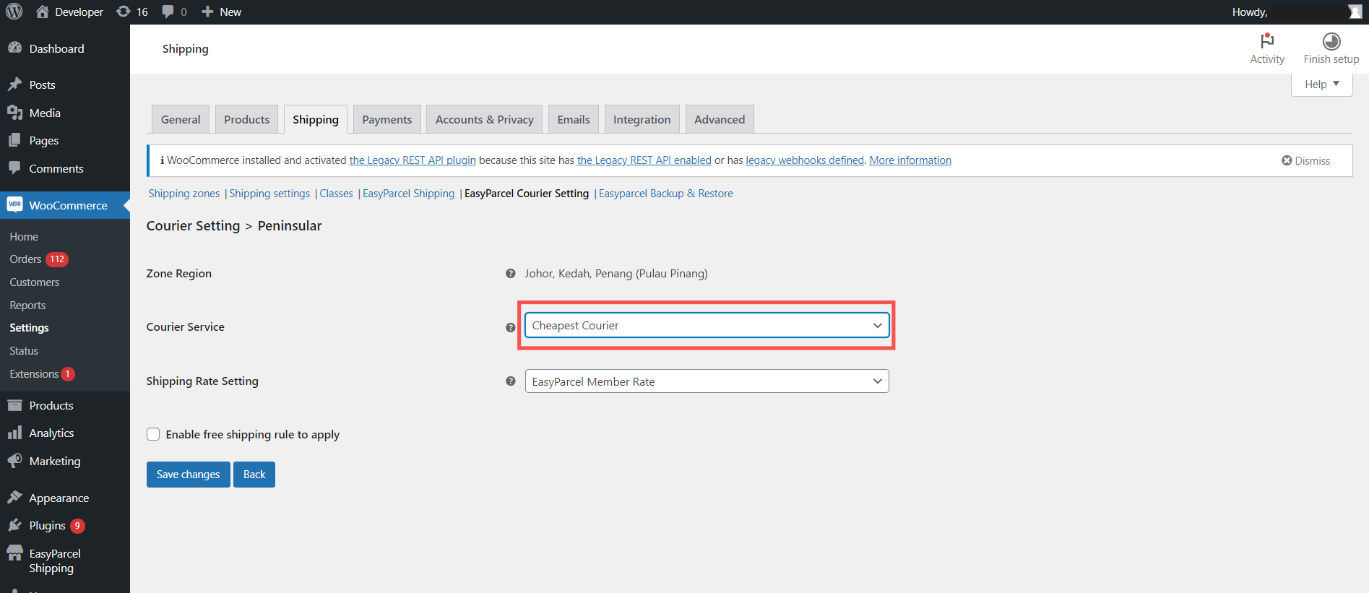Open Extensions submenu
1369x593 pixels.
[x=41, y=374]
